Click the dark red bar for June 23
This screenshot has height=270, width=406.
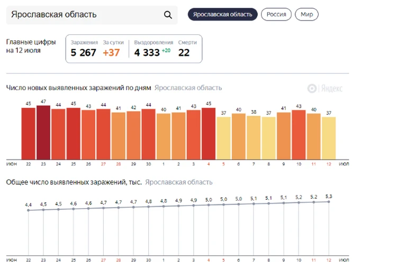[x=43, y=132]
